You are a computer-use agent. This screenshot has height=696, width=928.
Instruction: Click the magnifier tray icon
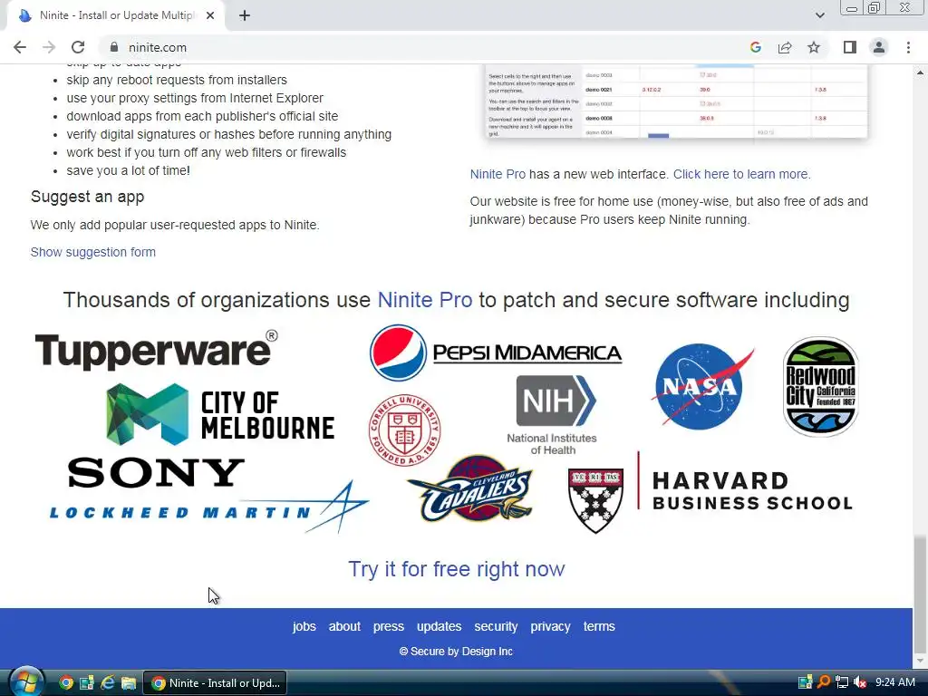coord(823,681)
